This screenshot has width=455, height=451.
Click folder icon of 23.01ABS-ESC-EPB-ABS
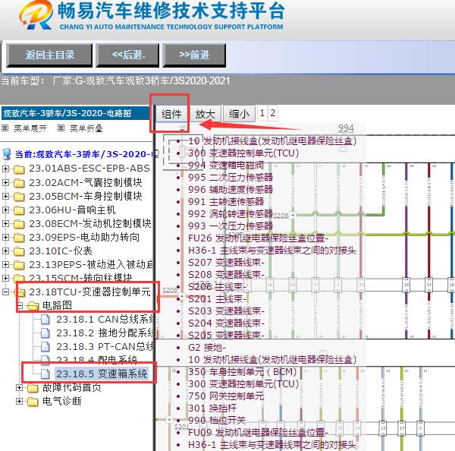click(x=19, y=169)
